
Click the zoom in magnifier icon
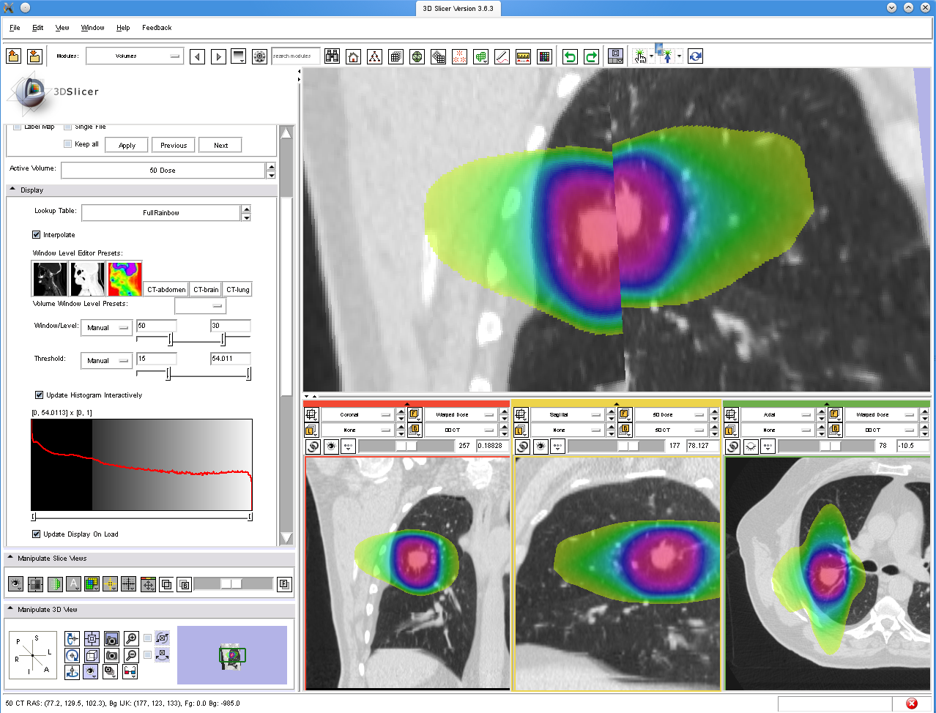point(131,639)
